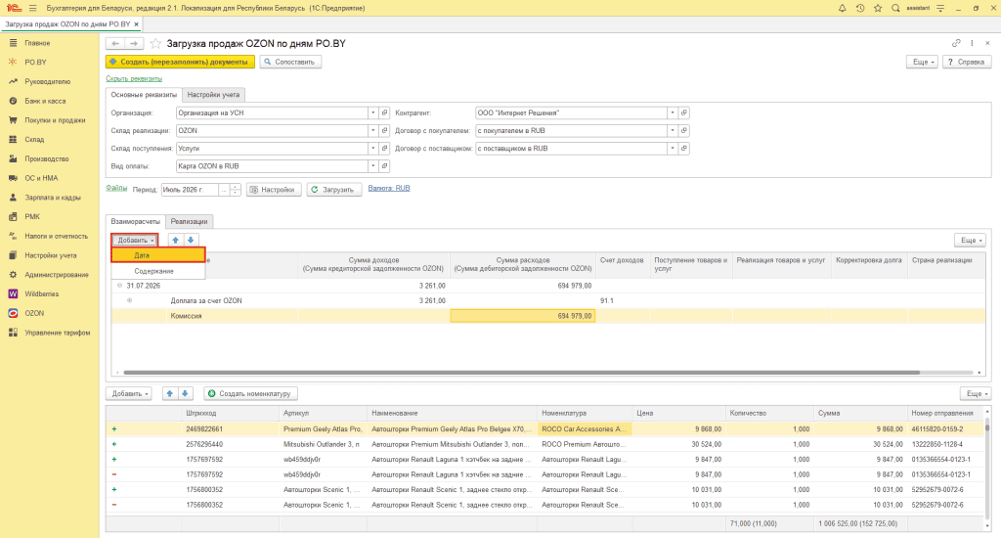Switch to Настройки учета tab
This screenshot has height=538, width=1001.
(213, 95)
